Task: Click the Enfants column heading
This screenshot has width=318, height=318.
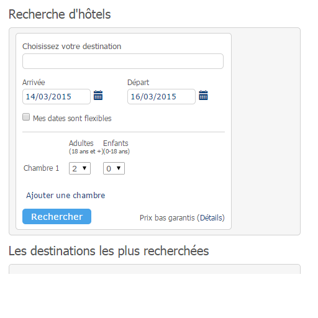Action: coord(116,143)
